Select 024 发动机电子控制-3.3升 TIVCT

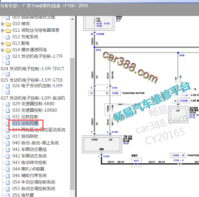click(x=32, y=69)
